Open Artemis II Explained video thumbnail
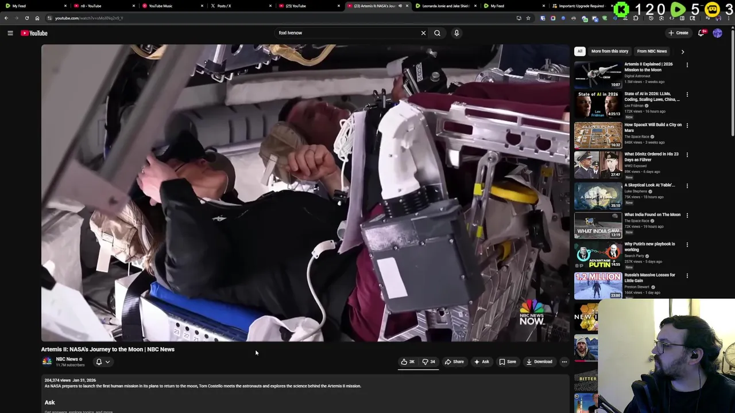The width and height of the screenshot is (735, 413). (598, 75)
